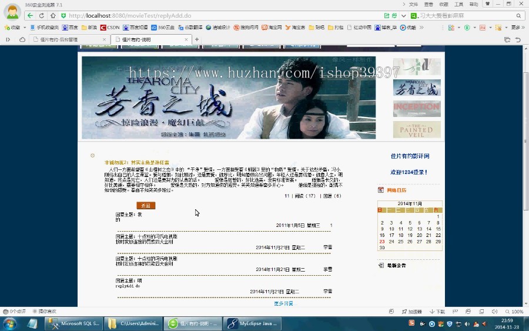Go back with the green arrow
The image size is (529, 331).
(31, 15)
